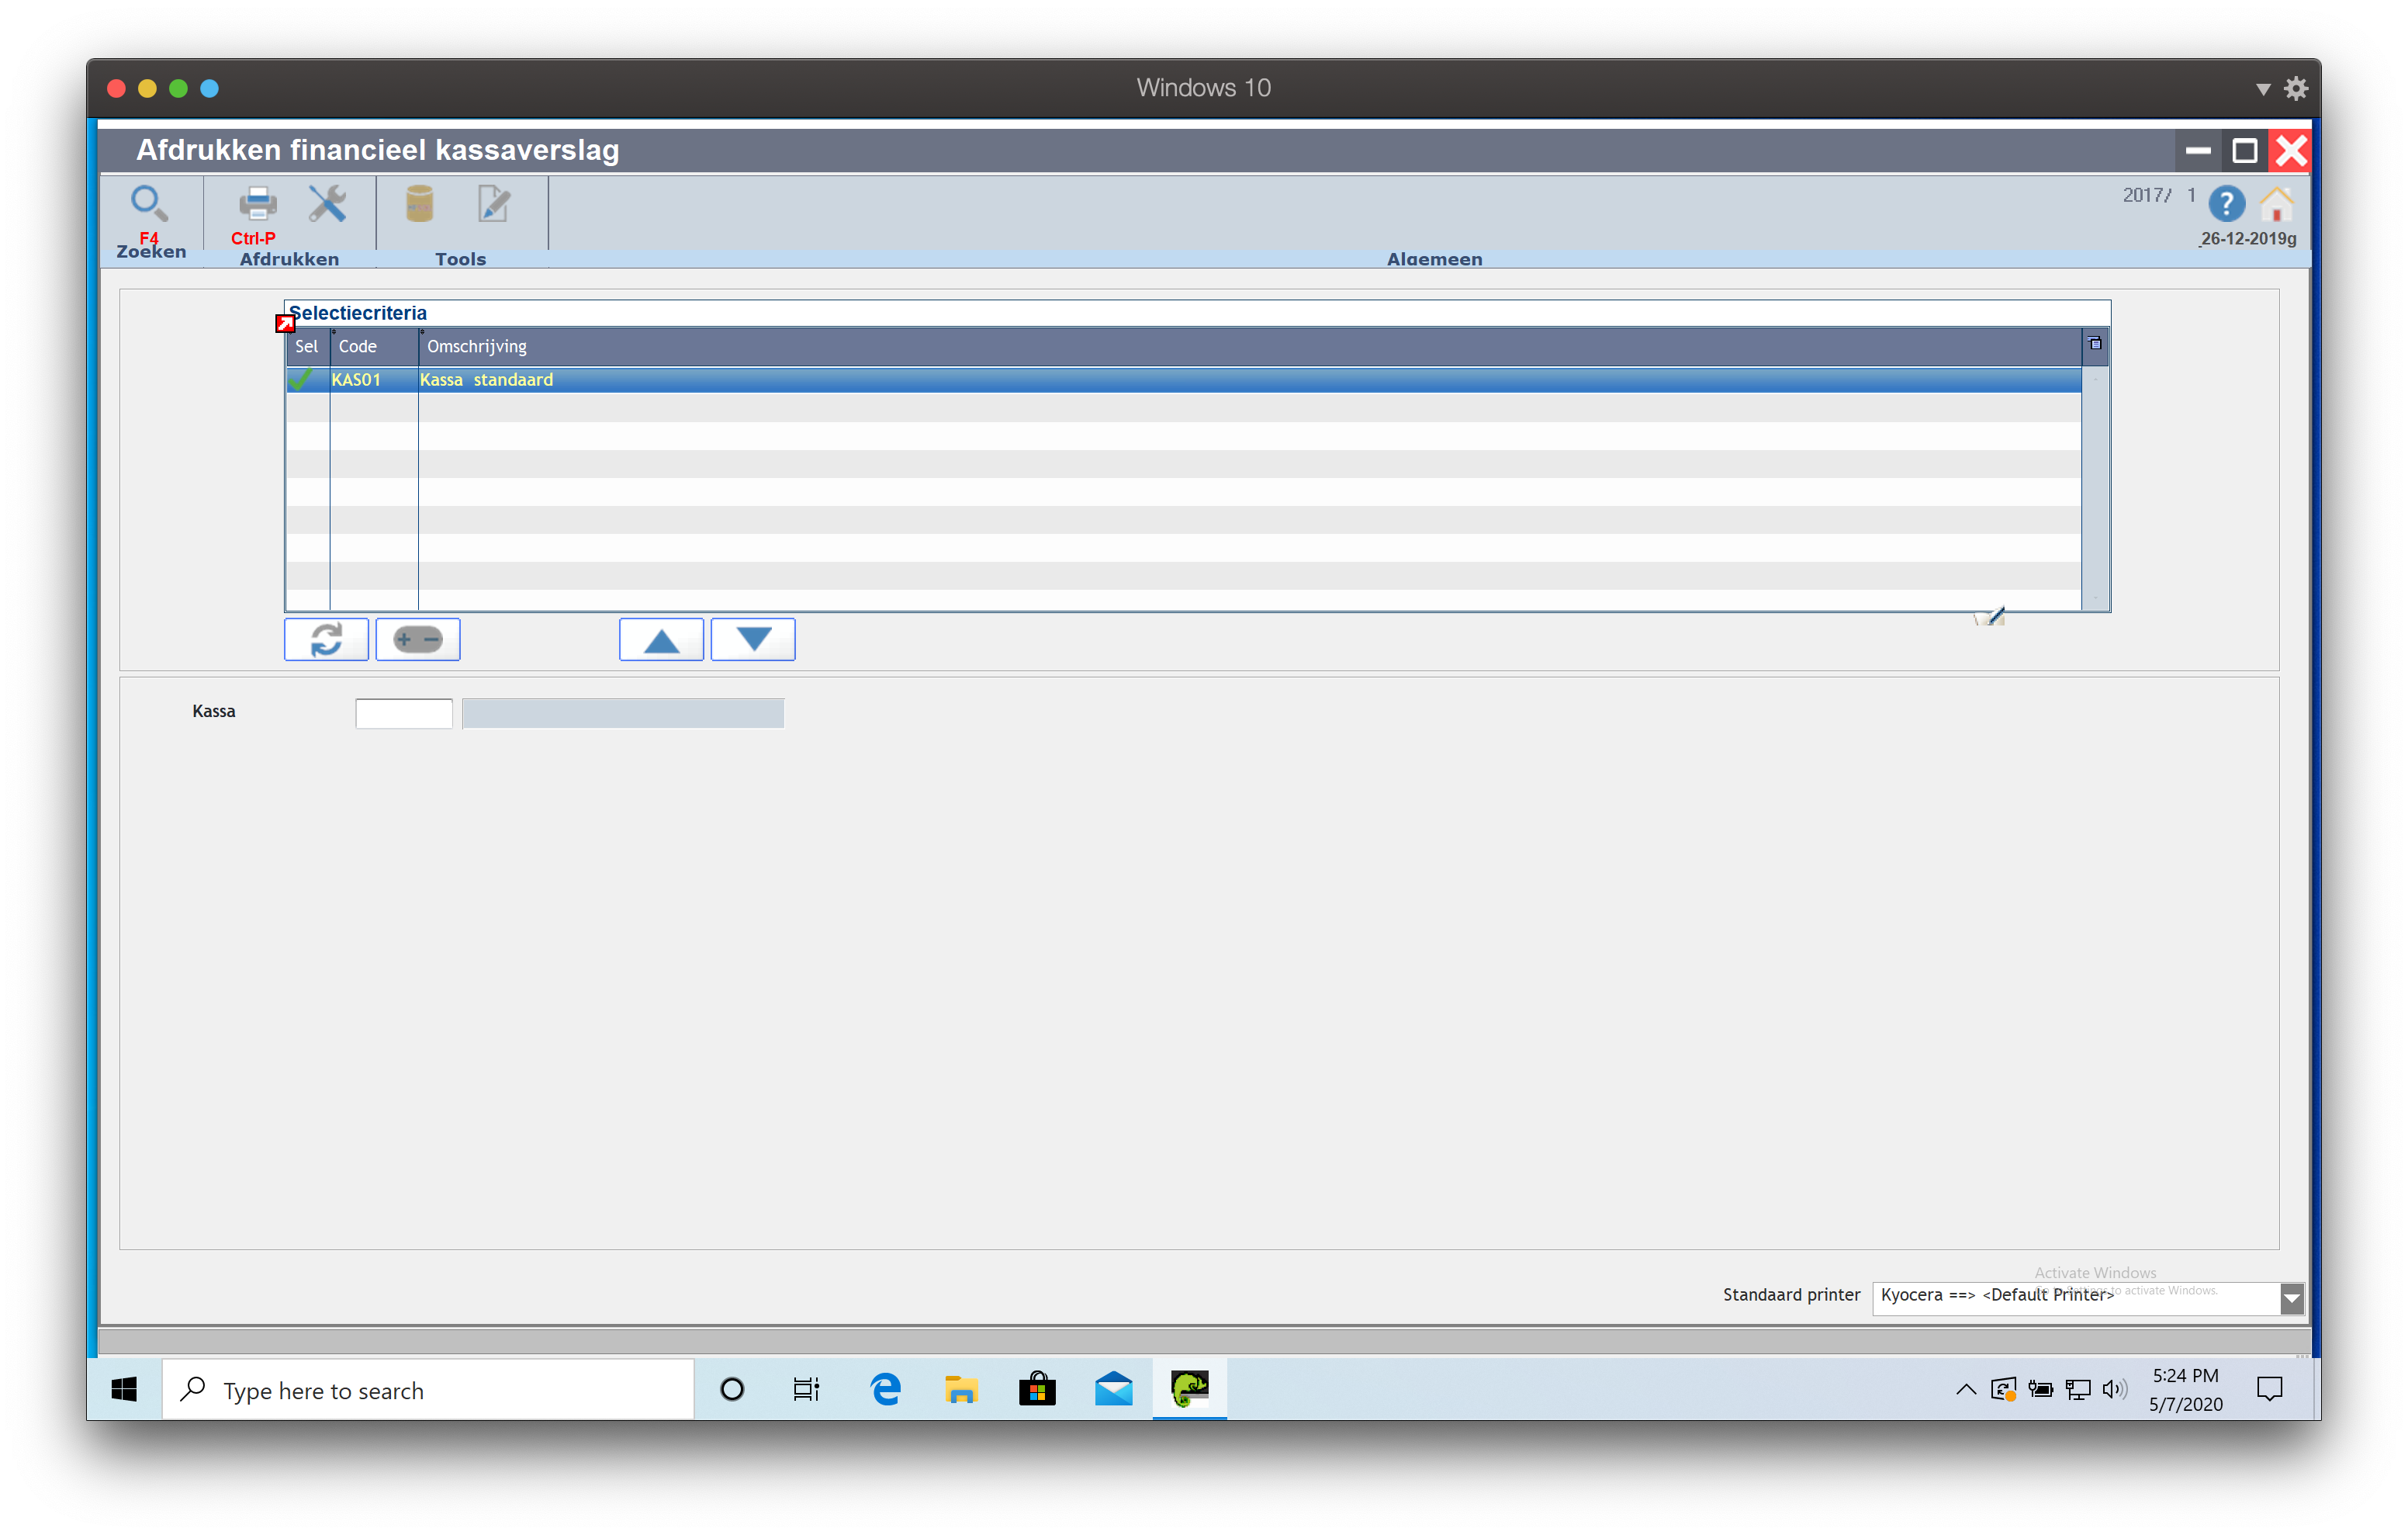Sort by the Code column header
This screenshot has width=2408, height=1535.
pos(357,346)
